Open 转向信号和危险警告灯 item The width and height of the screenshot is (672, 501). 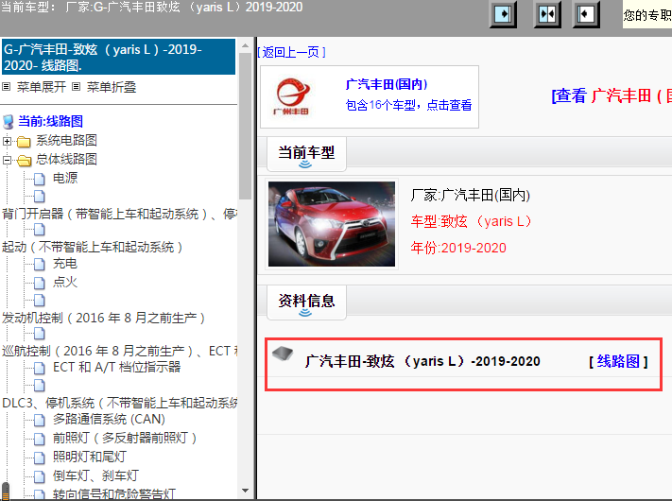click(x=114, y=494)
